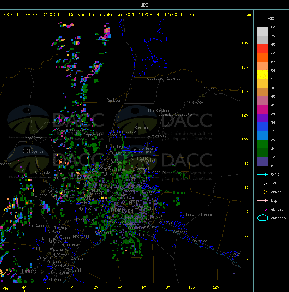Click the Tres_Mayo map label
Viewport: 289px width, 292px height.
point(115,147)
